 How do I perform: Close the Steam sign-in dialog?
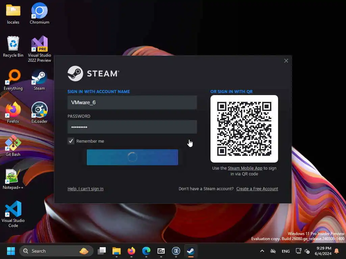(286, 61)
